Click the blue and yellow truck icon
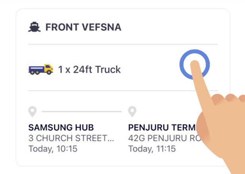This screenshot has height=174, width=245. [41, 69]
